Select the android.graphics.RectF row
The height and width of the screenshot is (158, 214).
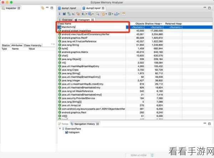coord(135,38)
